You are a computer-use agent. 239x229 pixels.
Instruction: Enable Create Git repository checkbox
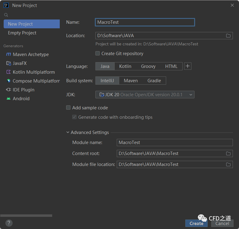click(x=98, y=54)
